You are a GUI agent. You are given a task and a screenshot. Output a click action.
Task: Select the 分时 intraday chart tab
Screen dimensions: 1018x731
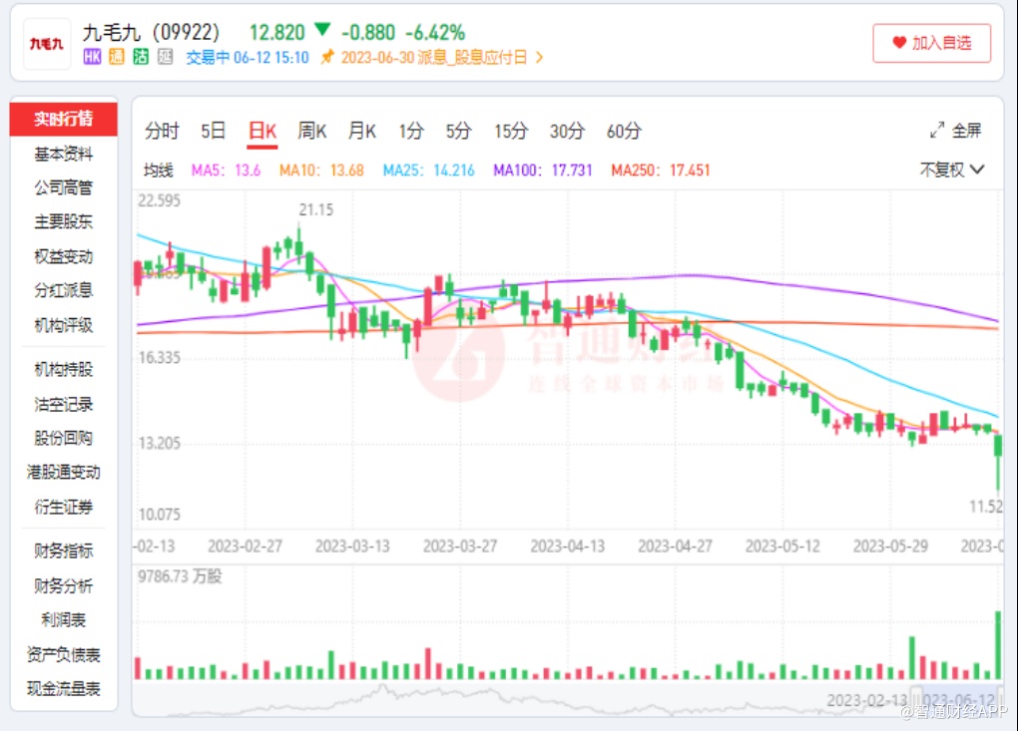[162, 131]
